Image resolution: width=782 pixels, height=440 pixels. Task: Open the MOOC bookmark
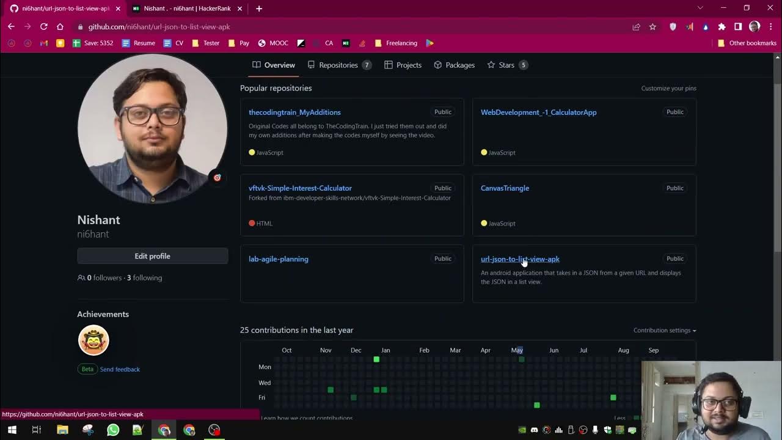pos(273,43)
